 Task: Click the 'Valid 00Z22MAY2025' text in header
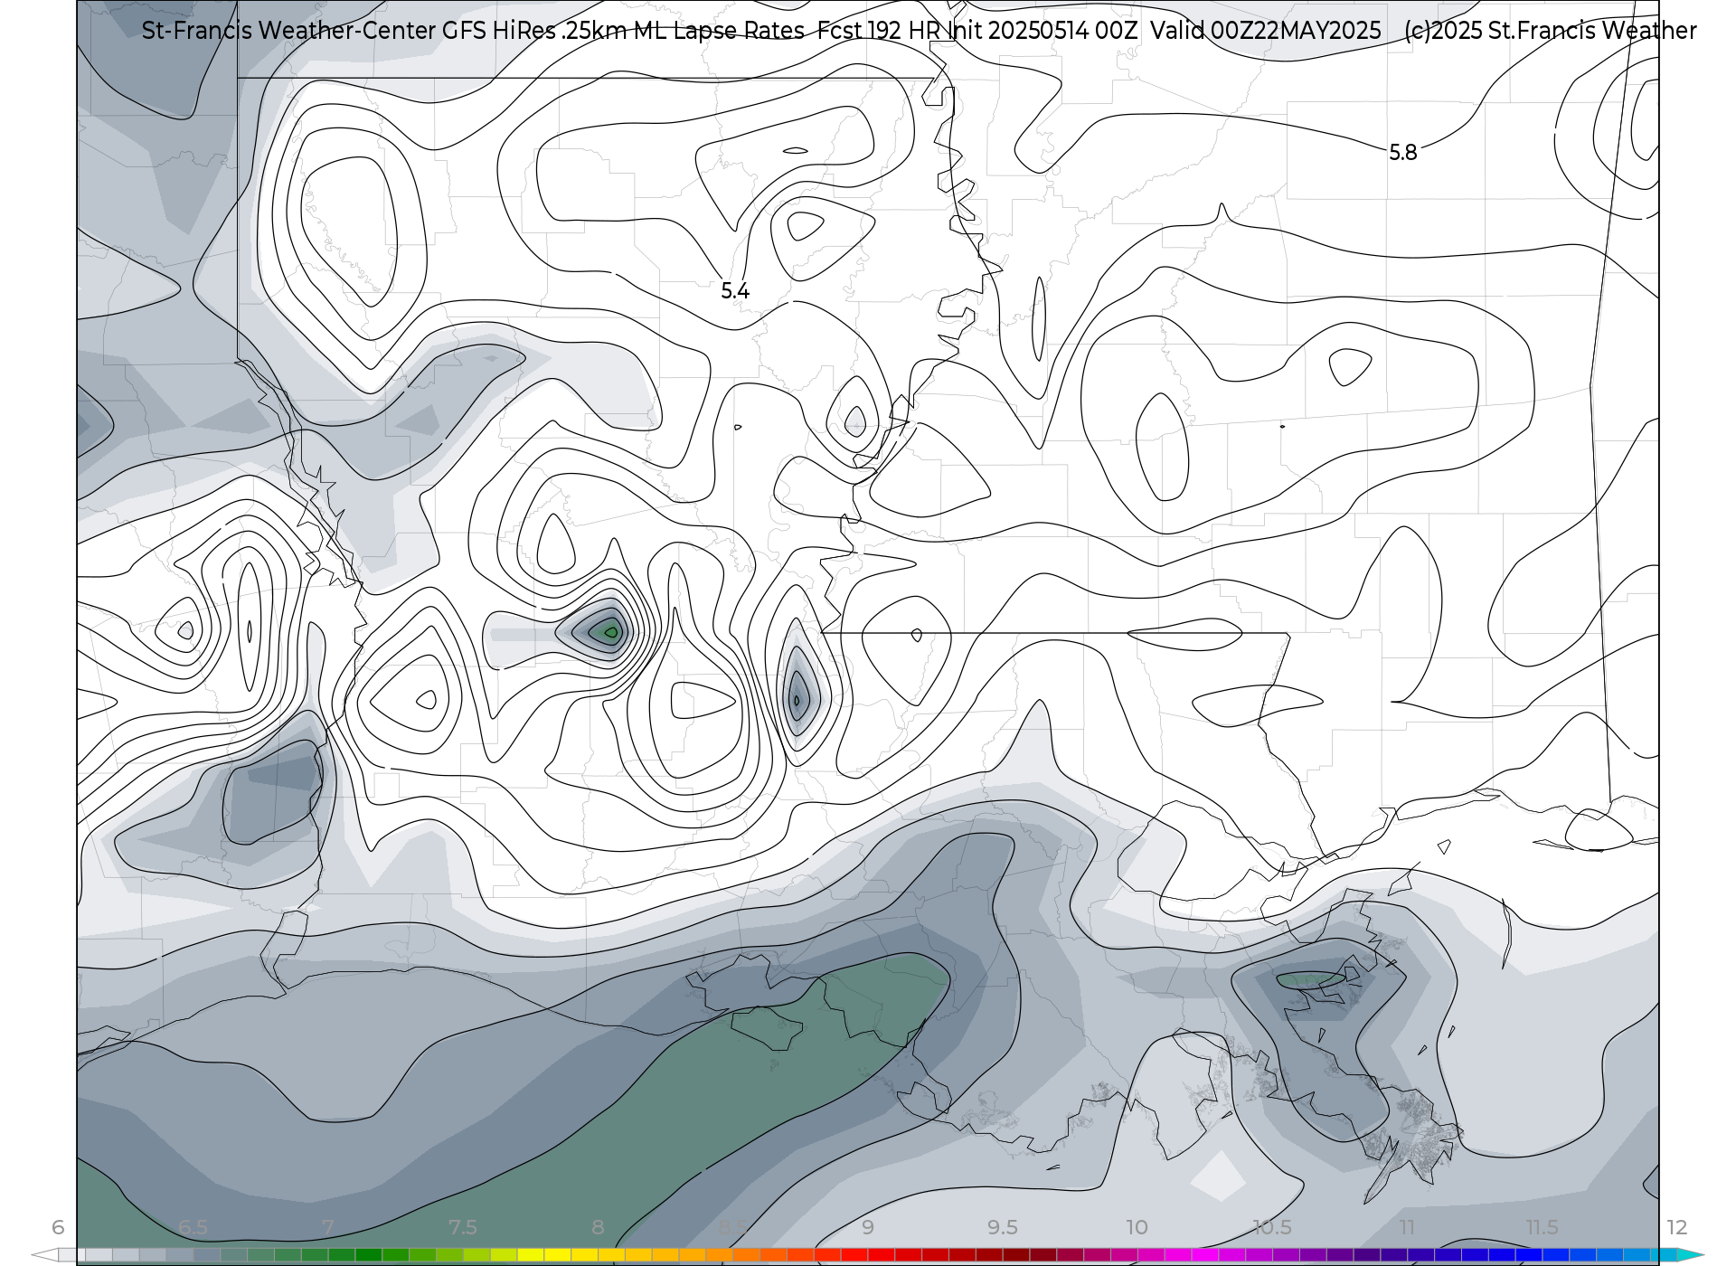pos(1267,31)
